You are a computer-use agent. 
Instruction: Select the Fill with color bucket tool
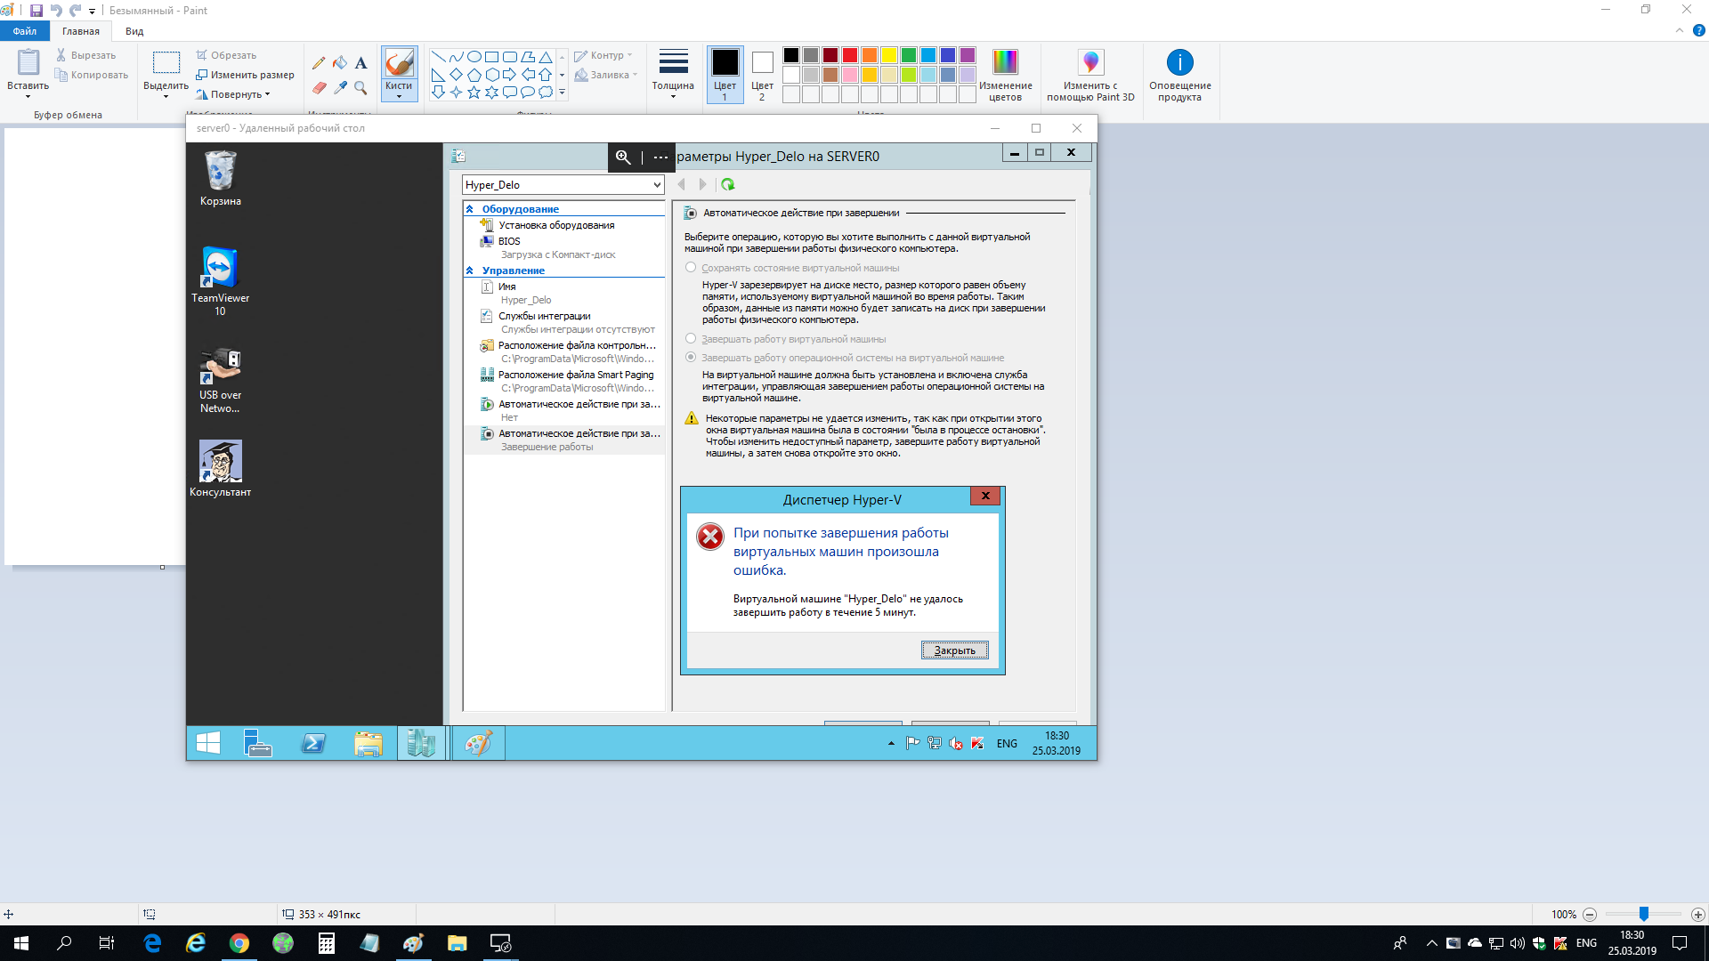pyautogui.click(x=340, y=63)
